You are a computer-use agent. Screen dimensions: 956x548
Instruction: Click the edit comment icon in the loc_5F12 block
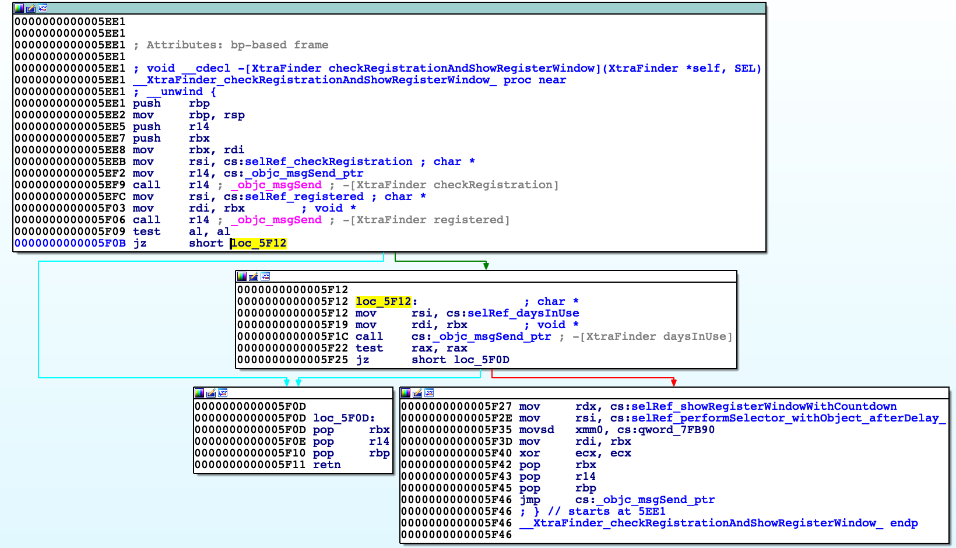[x=254, y=276]
